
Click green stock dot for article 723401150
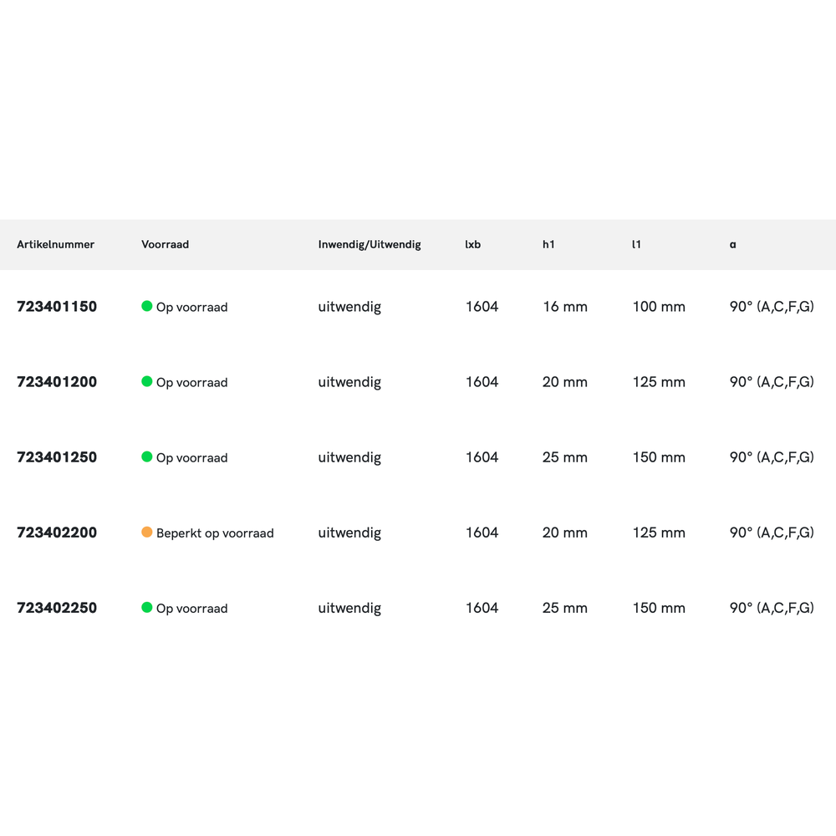click(147, 306)
